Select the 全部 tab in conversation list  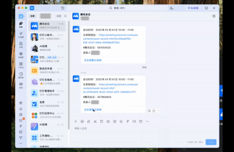tap(32, 16)
